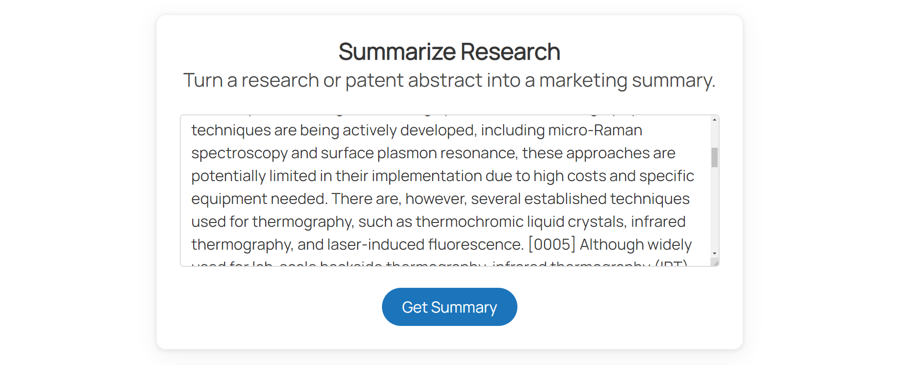Click scrollbar track below the thumb

pyautogui.click(x=714, y=210)
